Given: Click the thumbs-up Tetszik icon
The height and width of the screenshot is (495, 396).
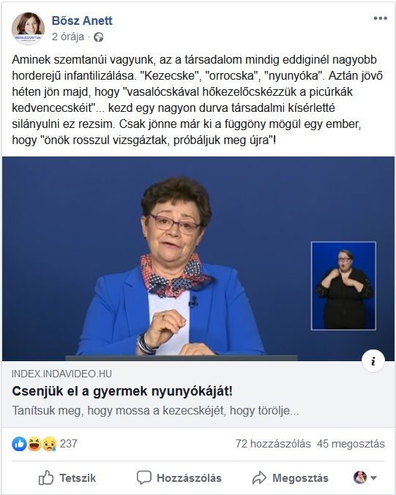Looking at the screenshot, I should point(46,477).
